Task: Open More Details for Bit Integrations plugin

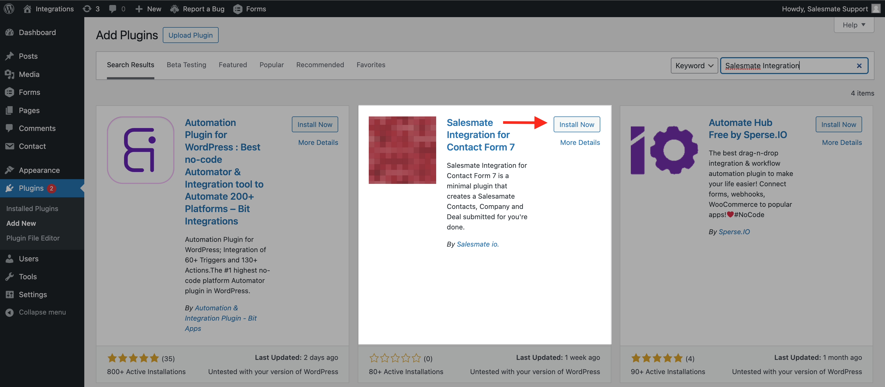Action: tap(318, 142)
